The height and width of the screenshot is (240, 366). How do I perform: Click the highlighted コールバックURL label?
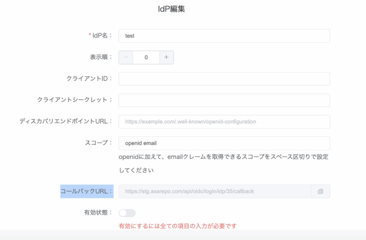pos(87,191)
